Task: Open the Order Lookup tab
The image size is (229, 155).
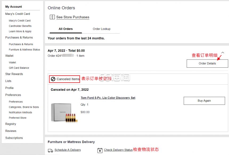Action: coord(102,29)
